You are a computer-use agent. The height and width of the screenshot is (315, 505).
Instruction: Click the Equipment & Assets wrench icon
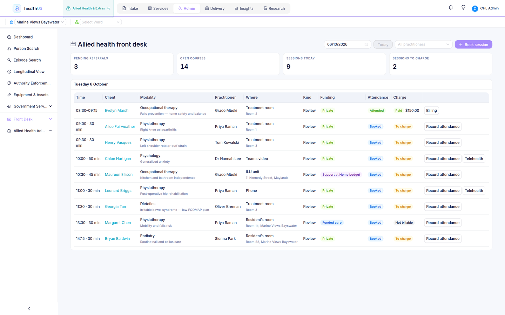(9, 95)
